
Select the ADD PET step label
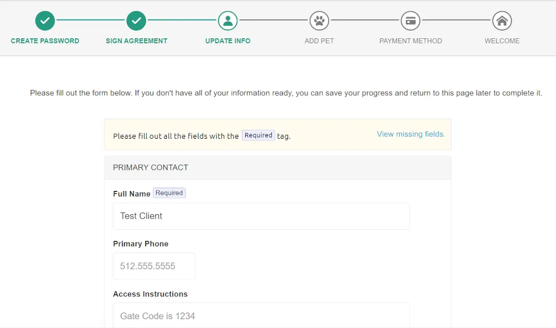pos(319,41)
